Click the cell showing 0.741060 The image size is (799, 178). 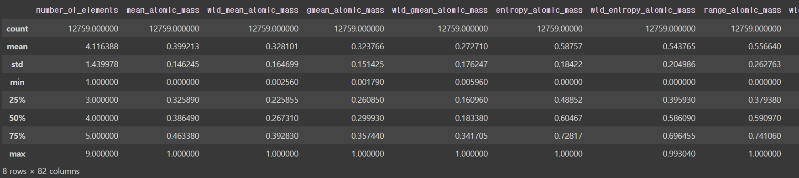(x=765, y=136)
